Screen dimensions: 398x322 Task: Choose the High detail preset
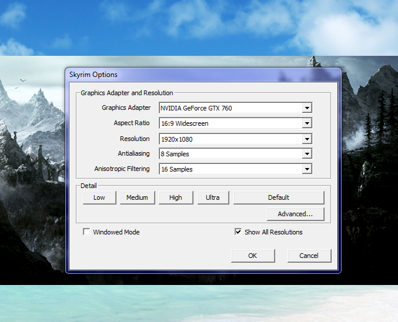[176, 197]
